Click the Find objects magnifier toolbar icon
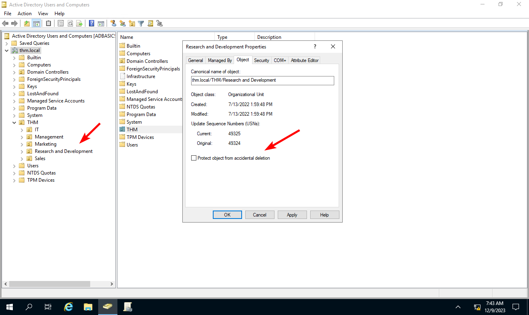The height and width of the screenshot is (315, 529). pyautogui.click(x=150, y=24)
